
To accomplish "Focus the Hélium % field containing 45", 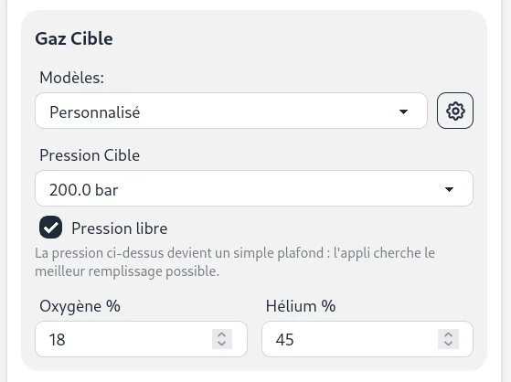I will (x=367, y=339).
